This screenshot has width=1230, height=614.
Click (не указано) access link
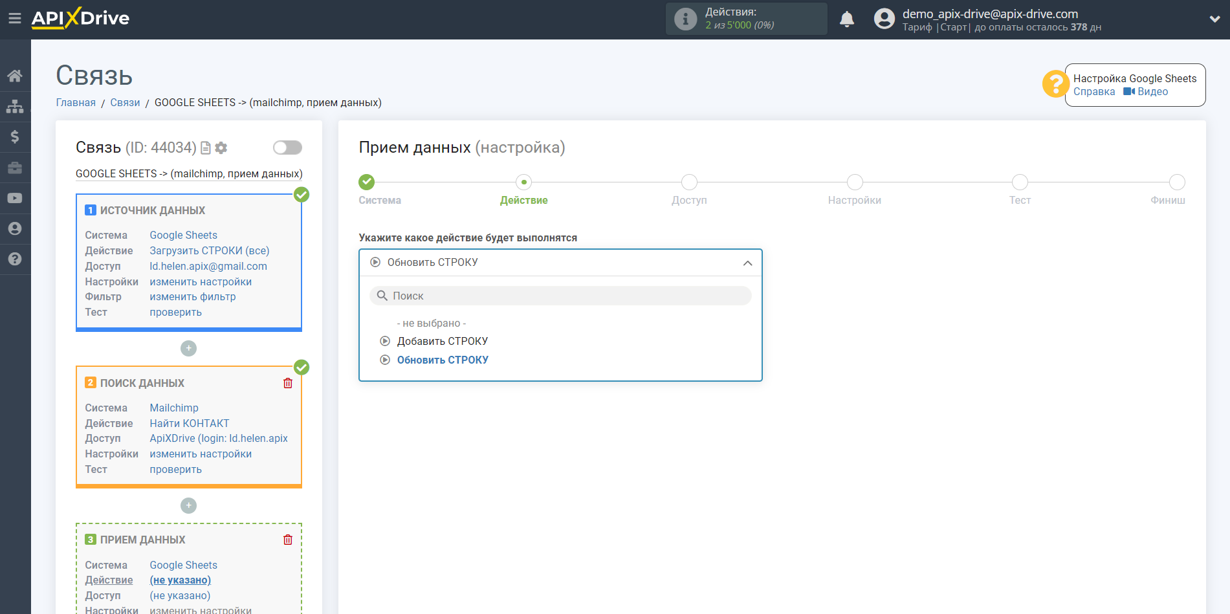click(x=180, y=595)
